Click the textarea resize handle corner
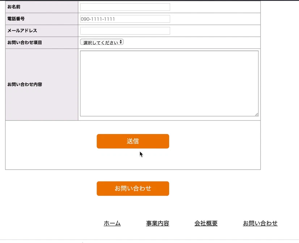The width and height of the screenshot is (299, 243). click(x=256, y=114)
